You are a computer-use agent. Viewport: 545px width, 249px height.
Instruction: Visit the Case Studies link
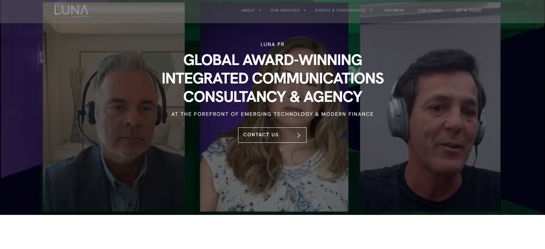[430, 11]
